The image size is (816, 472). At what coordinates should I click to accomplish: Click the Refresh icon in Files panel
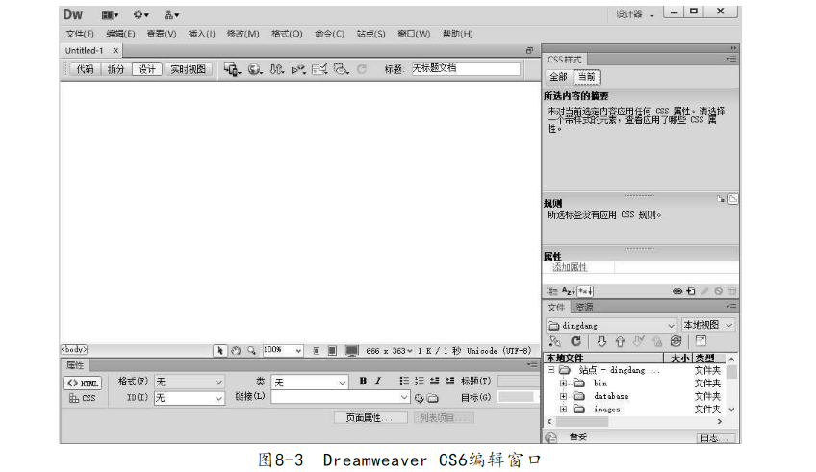click(576, 341)
